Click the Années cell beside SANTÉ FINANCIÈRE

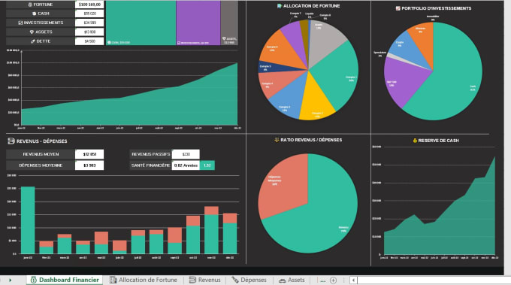coord(186,165)
